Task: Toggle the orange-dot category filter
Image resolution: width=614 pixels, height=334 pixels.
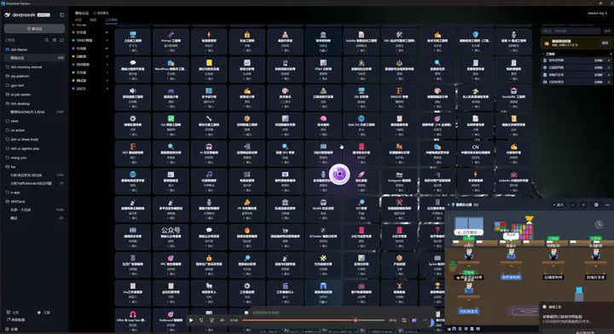Action: click(x=73, y=56)
